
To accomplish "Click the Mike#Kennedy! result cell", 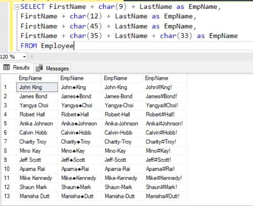I will point(164,178).
